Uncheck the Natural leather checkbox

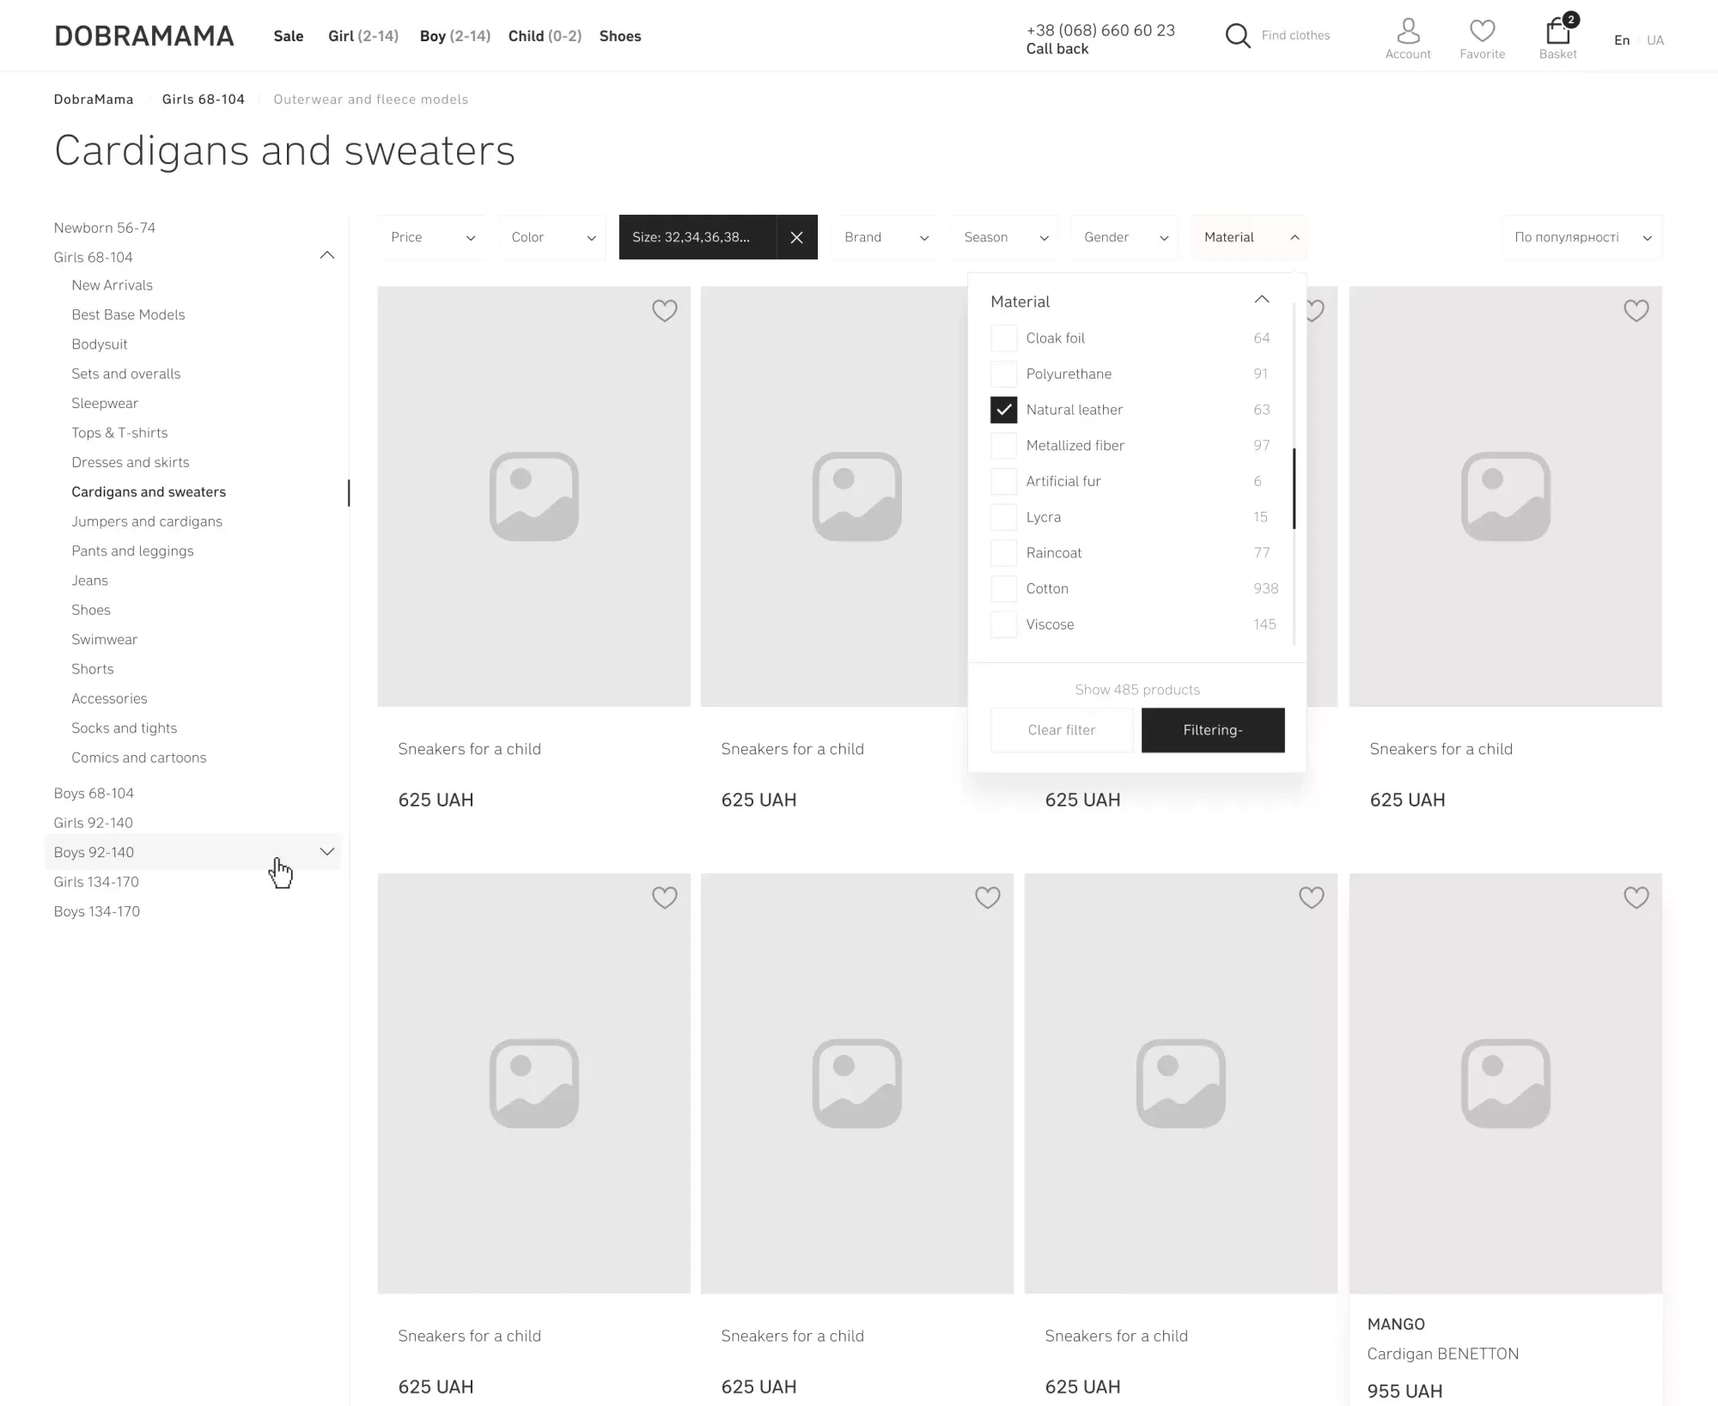(1003, 410)
